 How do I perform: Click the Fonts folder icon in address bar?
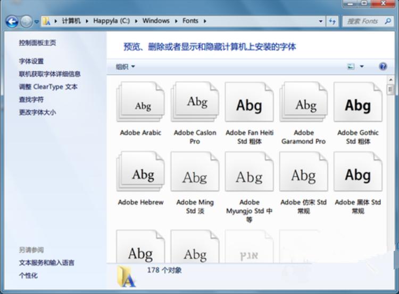pyautogui.click(x=47, y=21)
